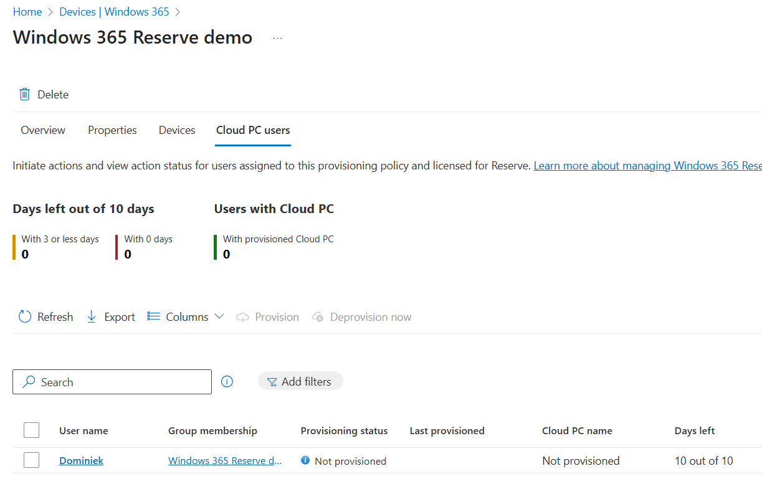Viewport: 762px width, 484px height.
Task: Open the Dominiek user link
Action: (81, 461)
